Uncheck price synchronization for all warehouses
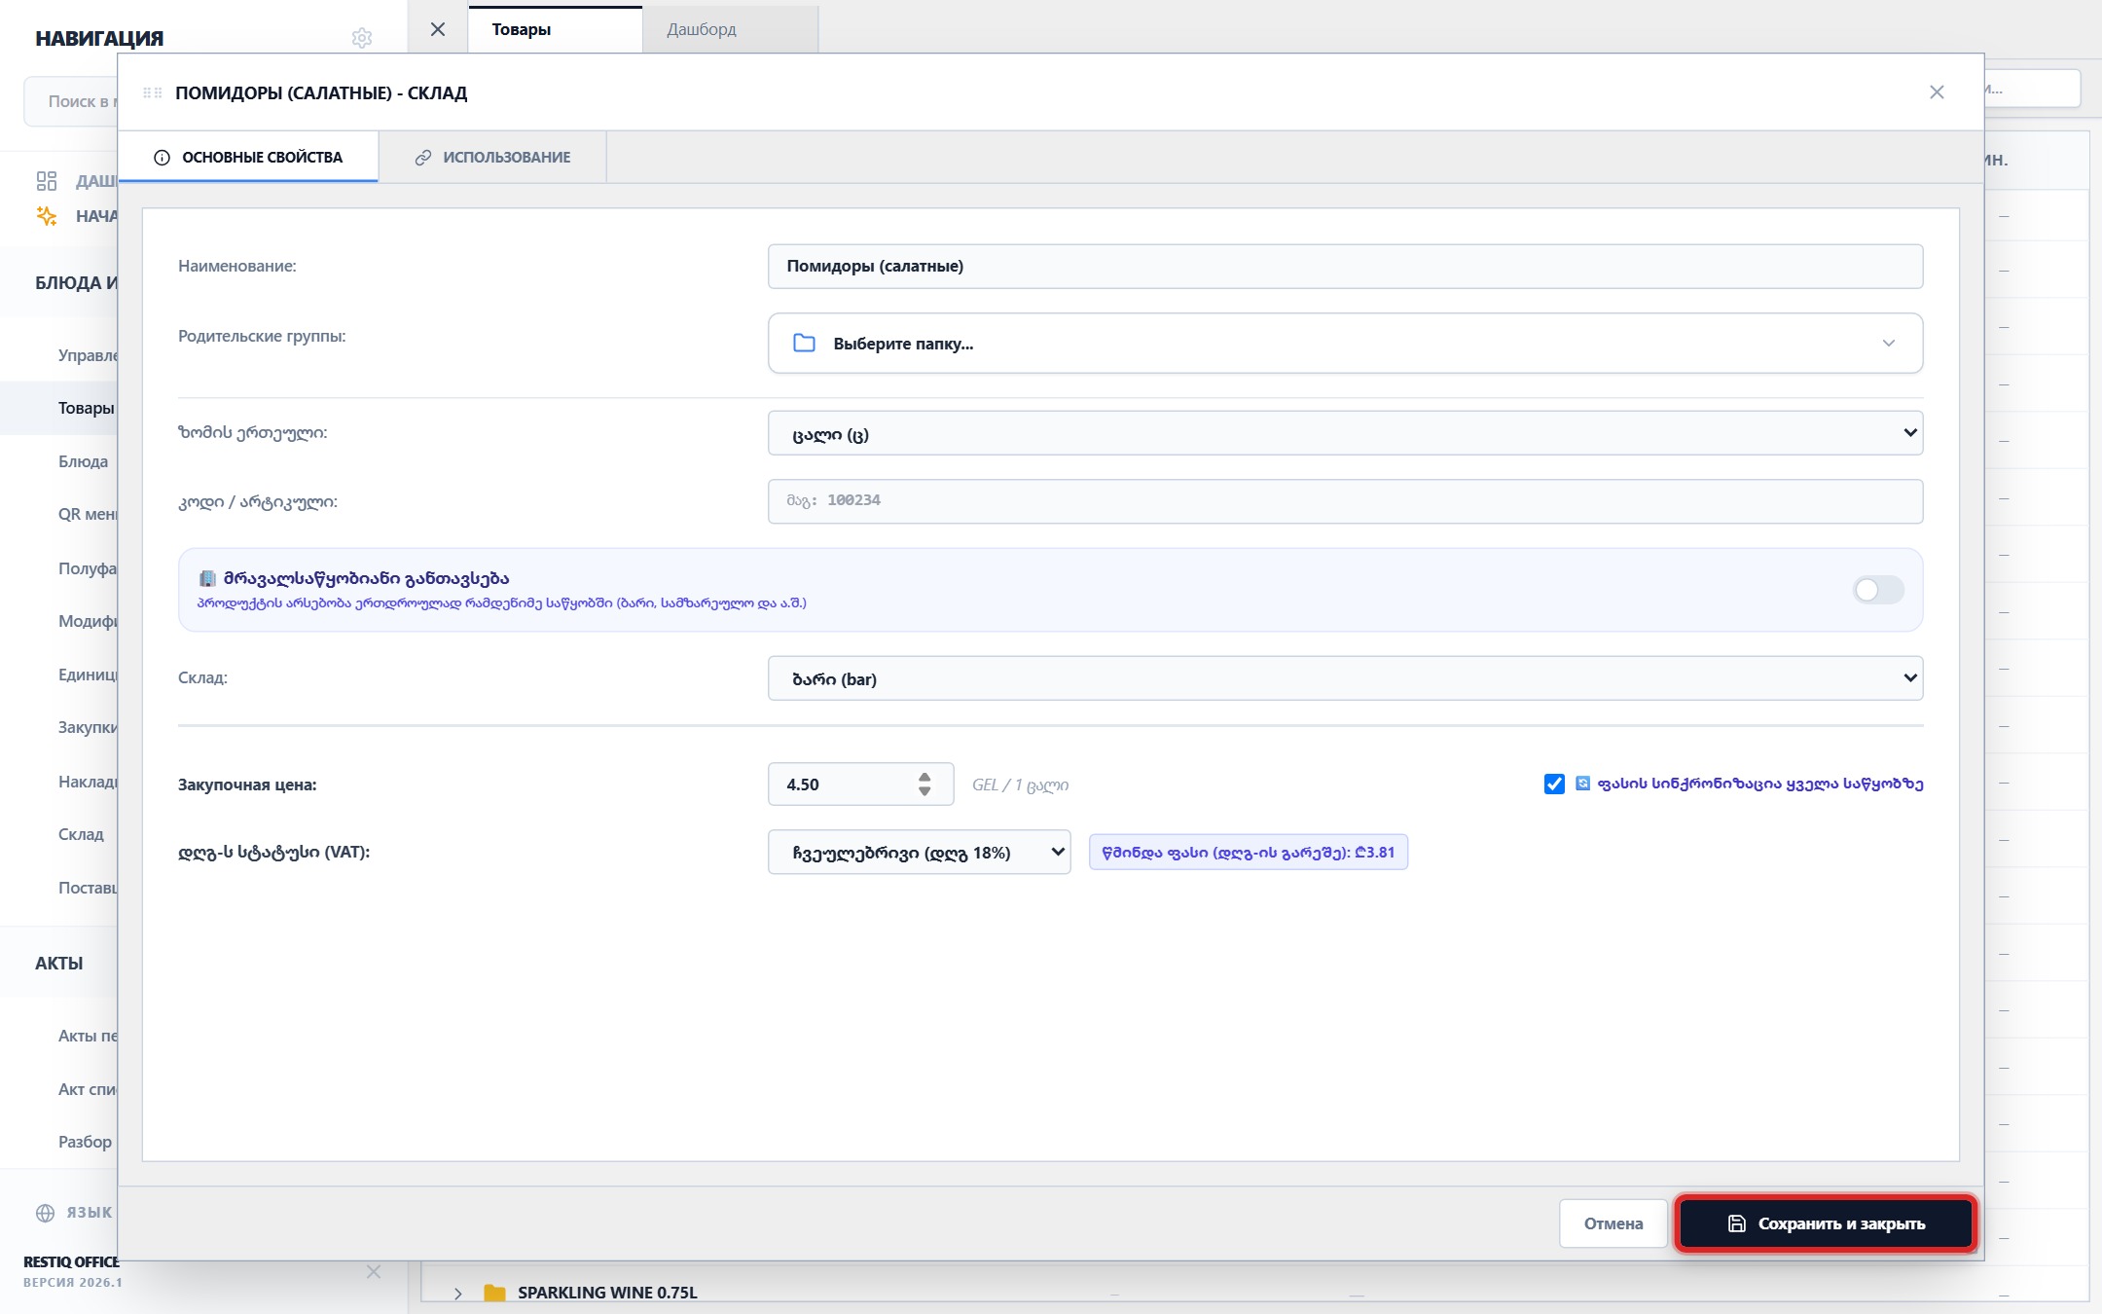The width and height of the screenshot is (2102, 1314). [1554, 784]
